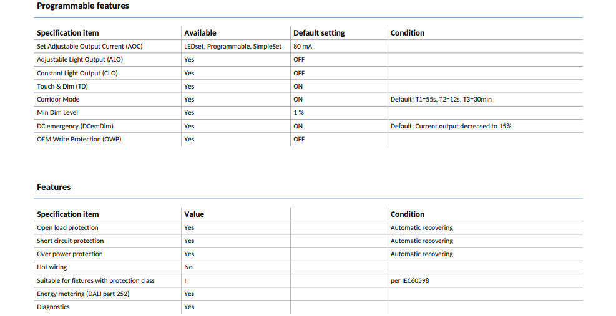The image size is (616, 316).
Task: Click the Programmable features heading
Action: [83, 6]
